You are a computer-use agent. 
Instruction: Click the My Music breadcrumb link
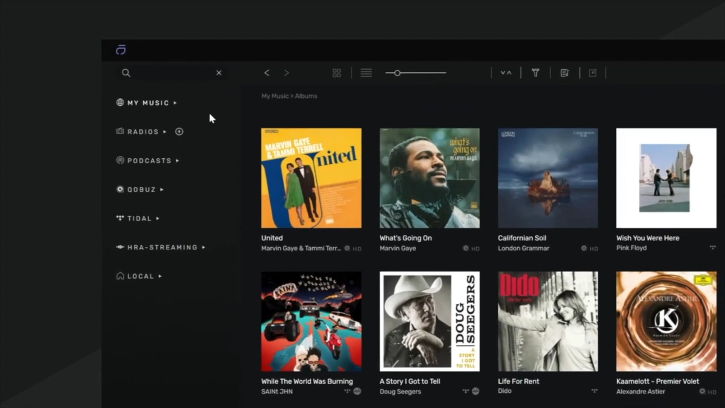coord(275,96)
